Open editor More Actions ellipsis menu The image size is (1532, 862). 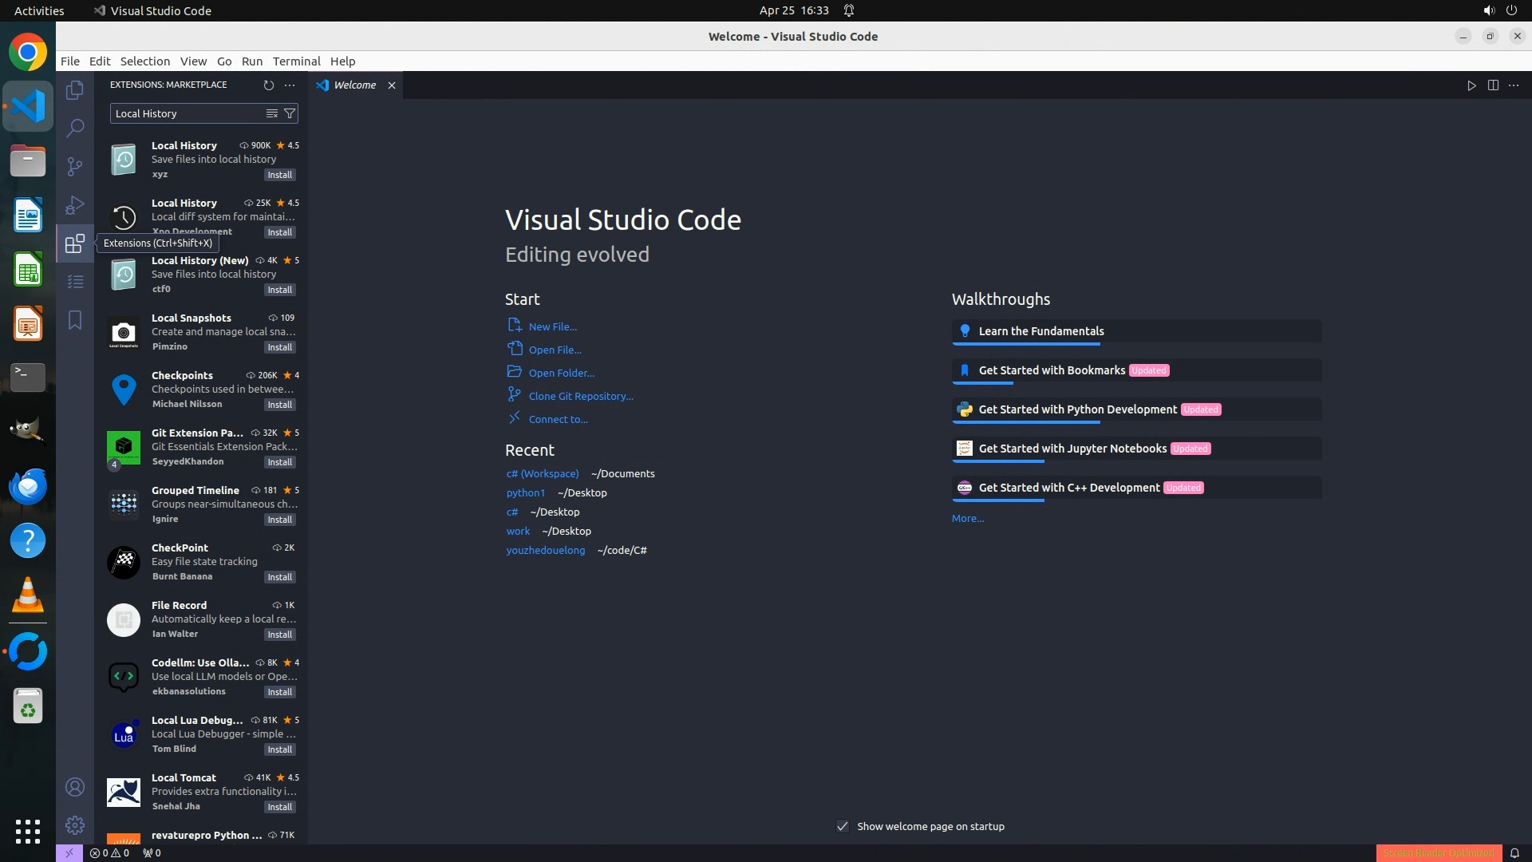click(x=1514, y=85)
